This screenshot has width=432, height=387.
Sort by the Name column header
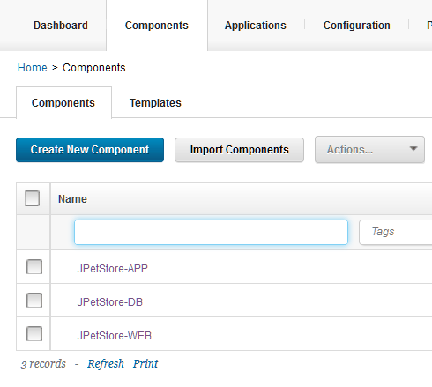[x=72, y=199]
